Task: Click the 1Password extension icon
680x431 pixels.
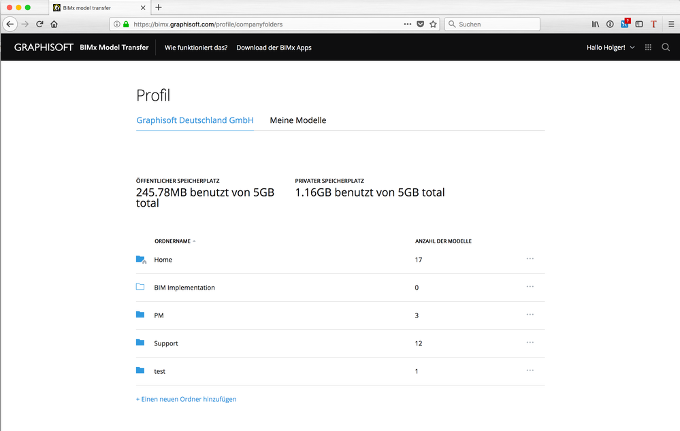Action: [624, 24]
